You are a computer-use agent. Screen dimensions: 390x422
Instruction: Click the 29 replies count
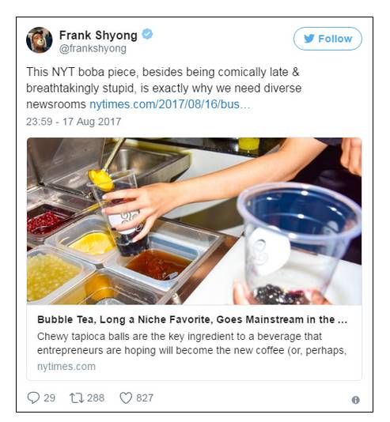tap(50, 398)
